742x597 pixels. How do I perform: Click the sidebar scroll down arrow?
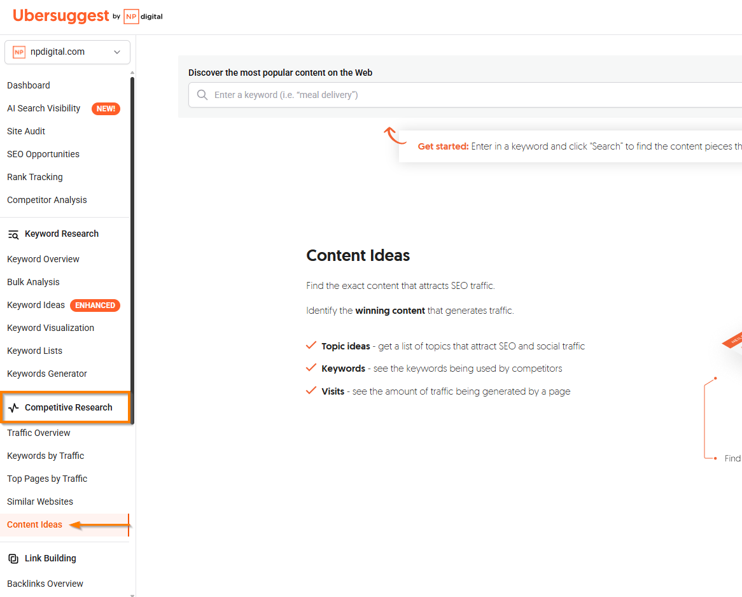(x=132, y=595)
